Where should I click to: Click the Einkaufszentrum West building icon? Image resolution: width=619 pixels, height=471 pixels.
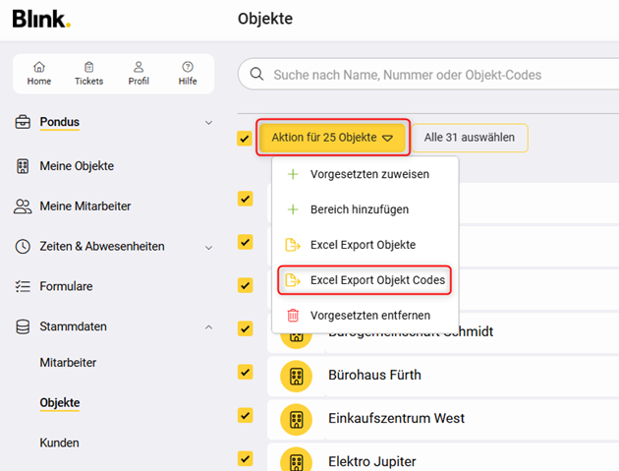coord(296,419)
